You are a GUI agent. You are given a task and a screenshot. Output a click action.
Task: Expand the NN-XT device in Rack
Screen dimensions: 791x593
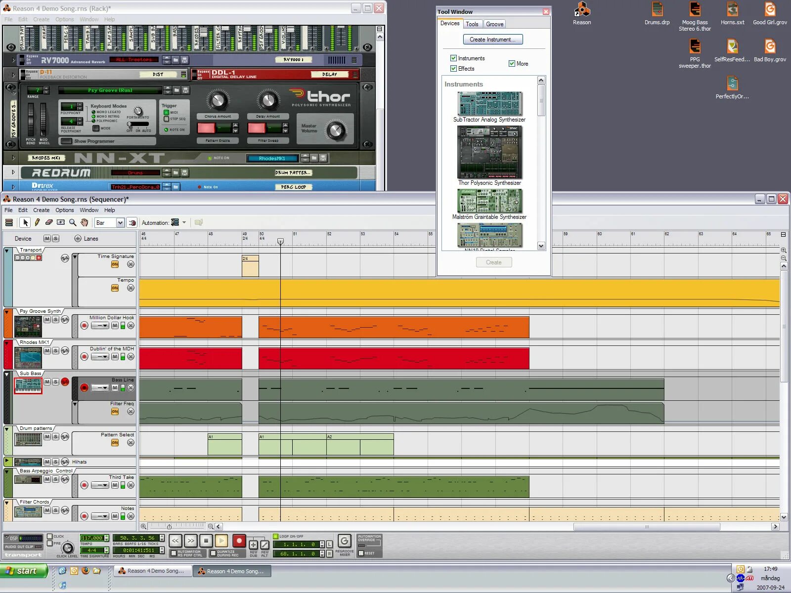pos(13,158)
